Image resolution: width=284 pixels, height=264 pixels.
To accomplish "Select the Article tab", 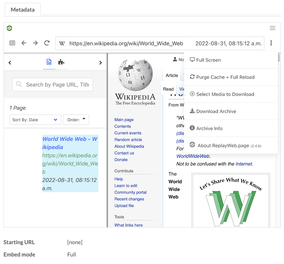I will pyautogui.click(x=172, y=75).
